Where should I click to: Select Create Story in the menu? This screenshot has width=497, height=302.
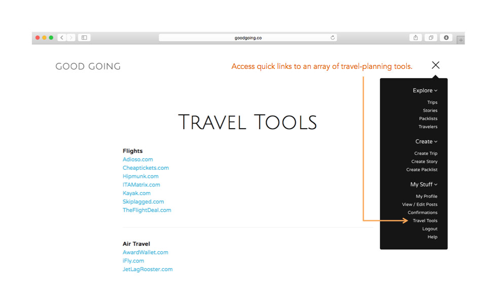(x=424, y=162)
